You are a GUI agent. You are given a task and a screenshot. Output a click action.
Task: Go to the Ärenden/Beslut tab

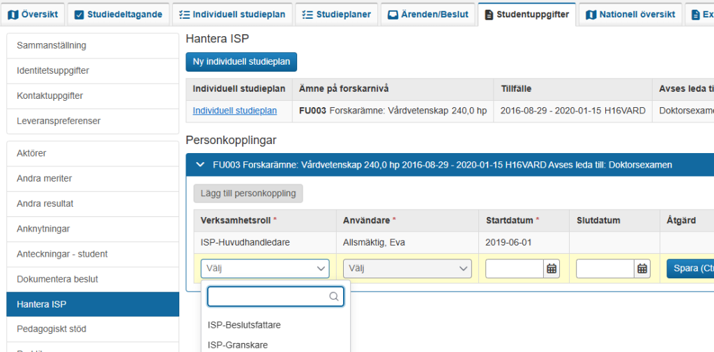point(428,15)
